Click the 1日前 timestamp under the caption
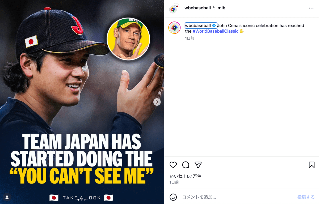 click(x=190, y=38)
